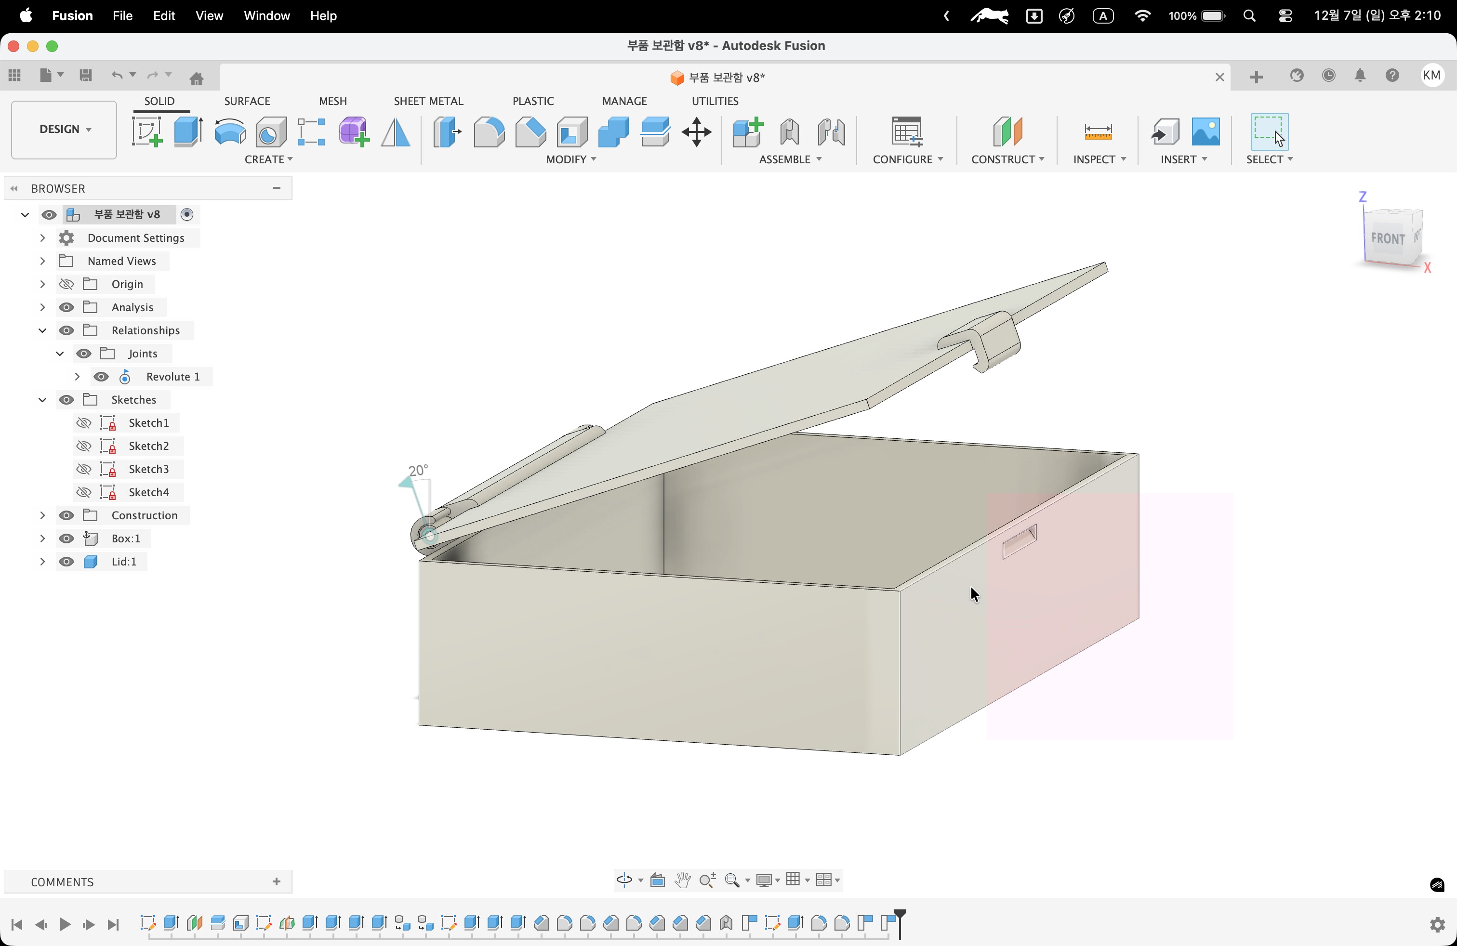Click the Pan hand icon

[x=682, y=880]
